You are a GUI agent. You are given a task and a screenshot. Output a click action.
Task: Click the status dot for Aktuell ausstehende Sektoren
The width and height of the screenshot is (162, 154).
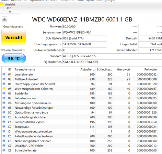pos(4,136)
